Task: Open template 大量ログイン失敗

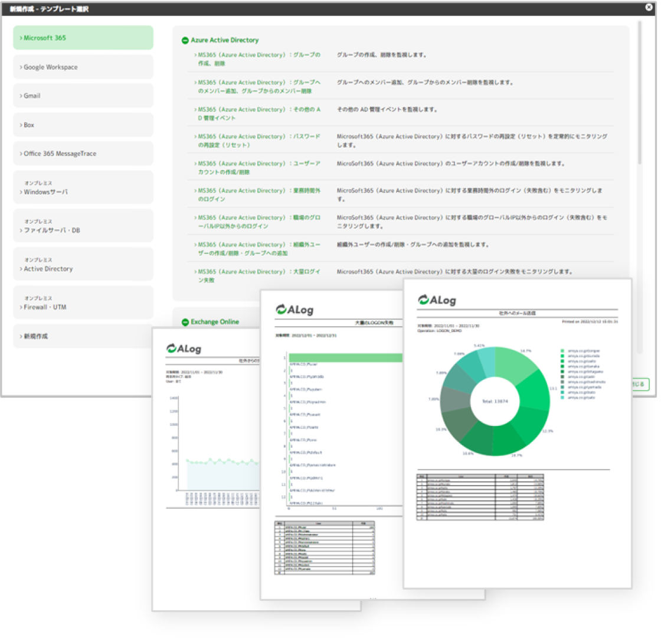Action: click(x=258, y=275)
